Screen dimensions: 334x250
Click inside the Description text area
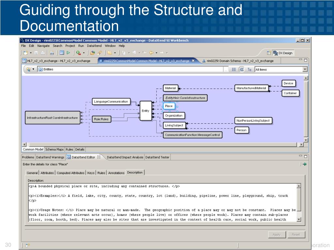point(162,202)
